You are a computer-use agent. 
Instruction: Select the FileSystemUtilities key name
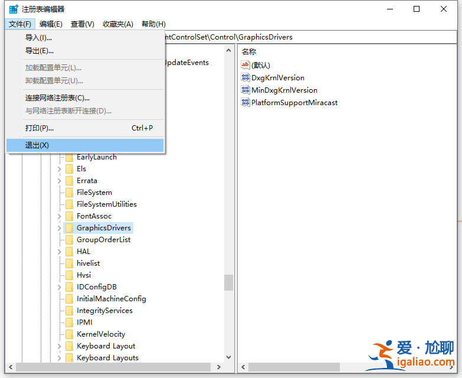[107, 204]
